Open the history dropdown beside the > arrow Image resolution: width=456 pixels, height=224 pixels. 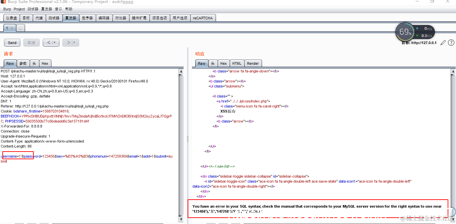75,42
